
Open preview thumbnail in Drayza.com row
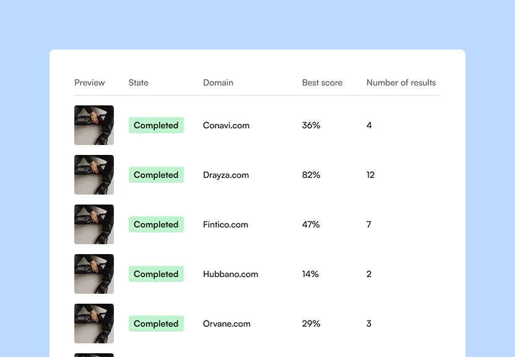tap(94, 175)
